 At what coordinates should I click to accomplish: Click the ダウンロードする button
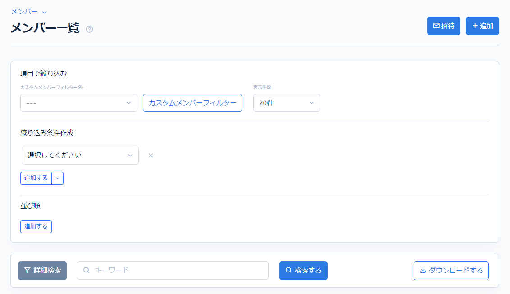(451, 271)
